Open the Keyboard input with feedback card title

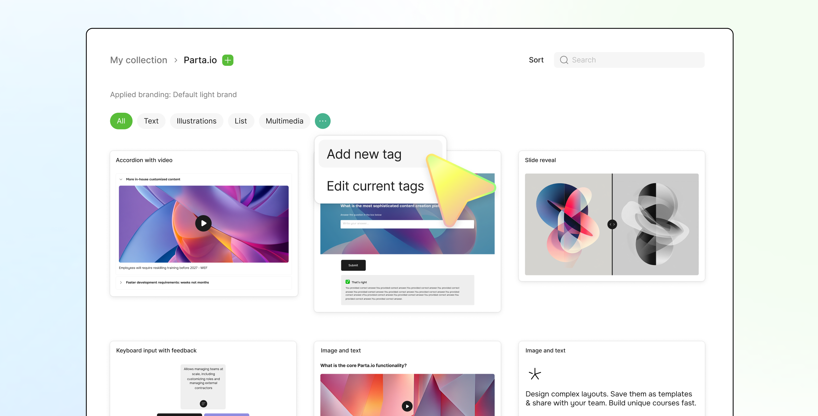pos(156,350)
